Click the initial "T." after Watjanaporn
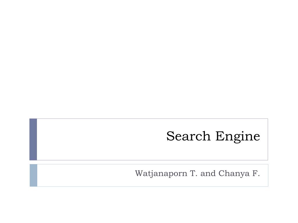 194,173
